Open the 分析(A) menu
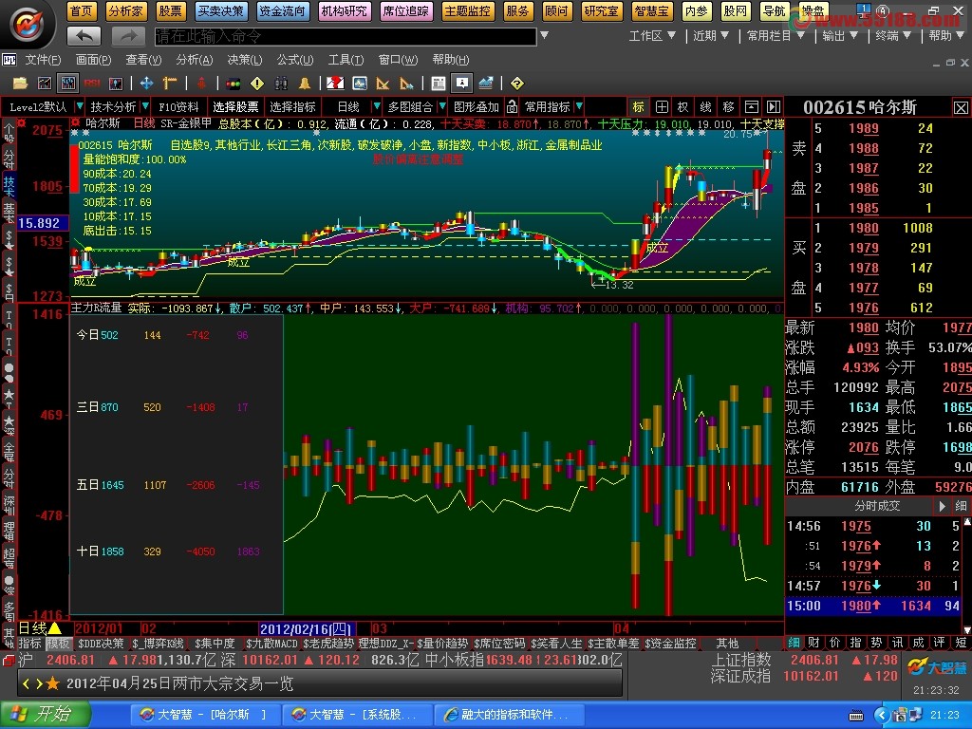 (x=194, y=60)
